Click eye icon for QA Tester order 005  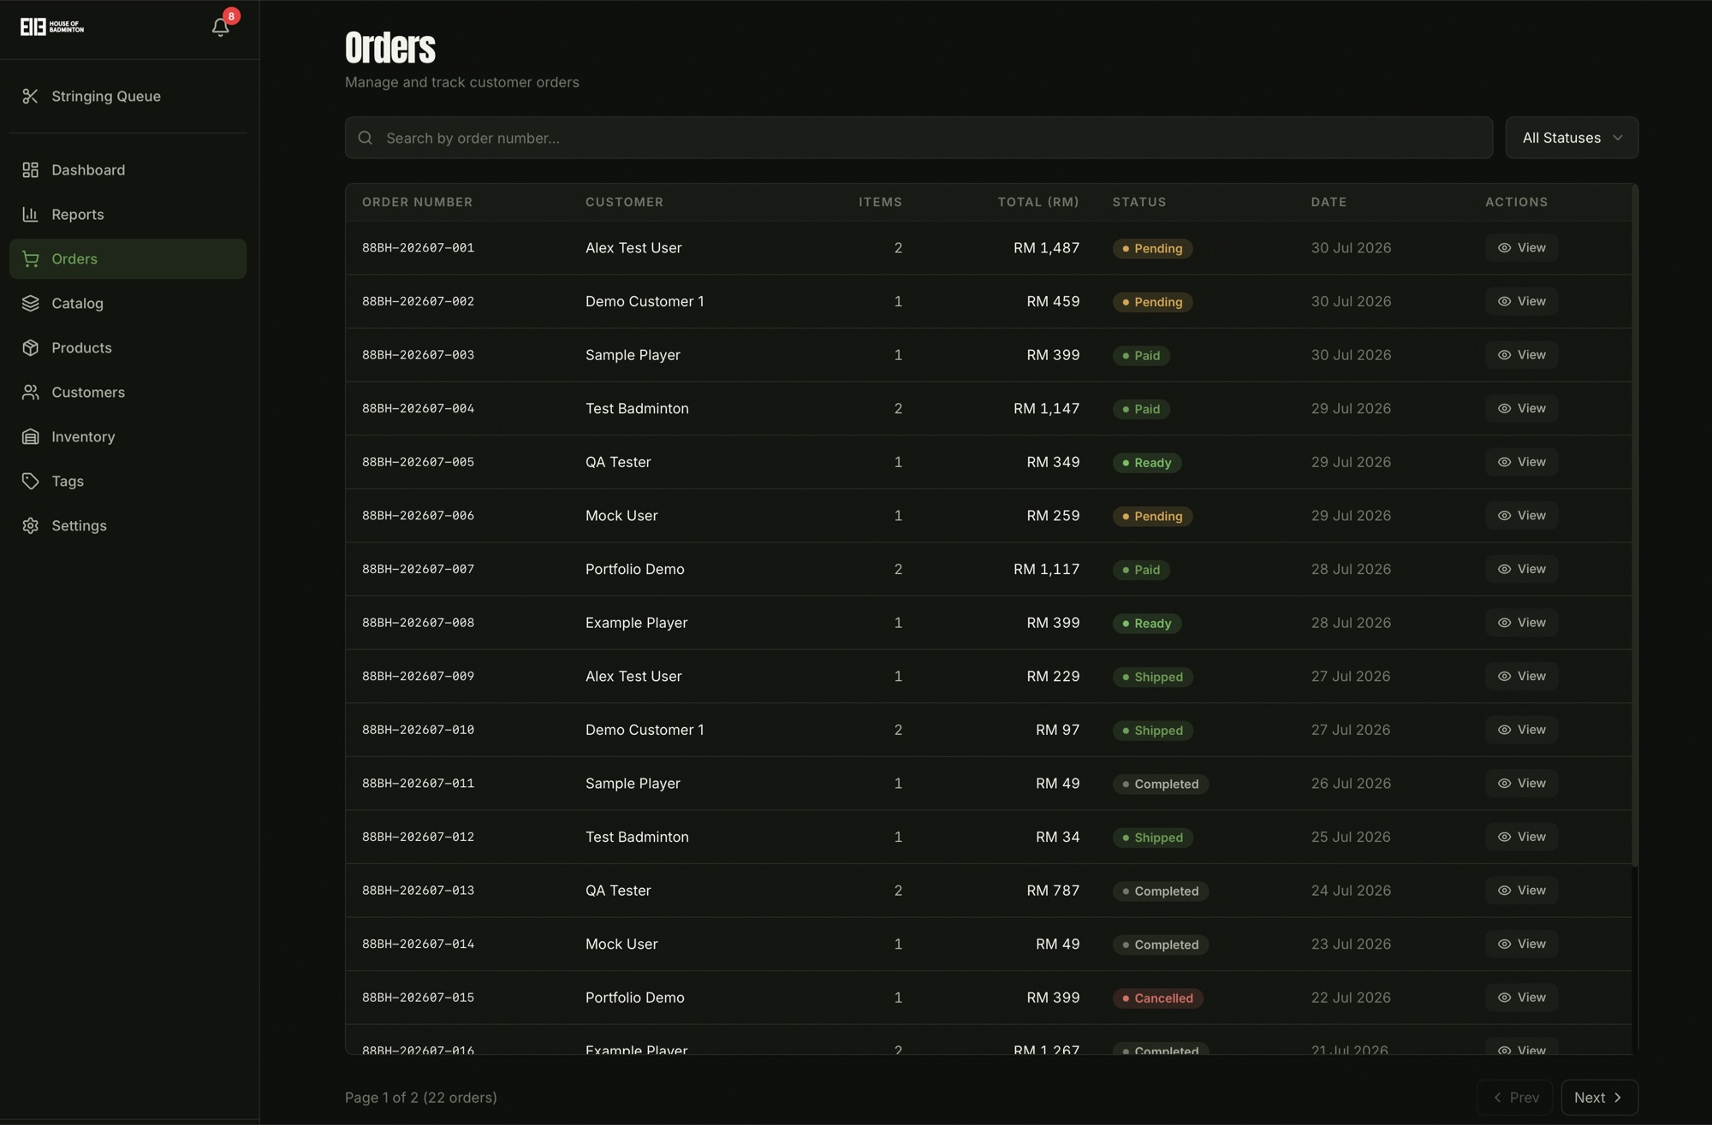click(x=1504, y=462)
